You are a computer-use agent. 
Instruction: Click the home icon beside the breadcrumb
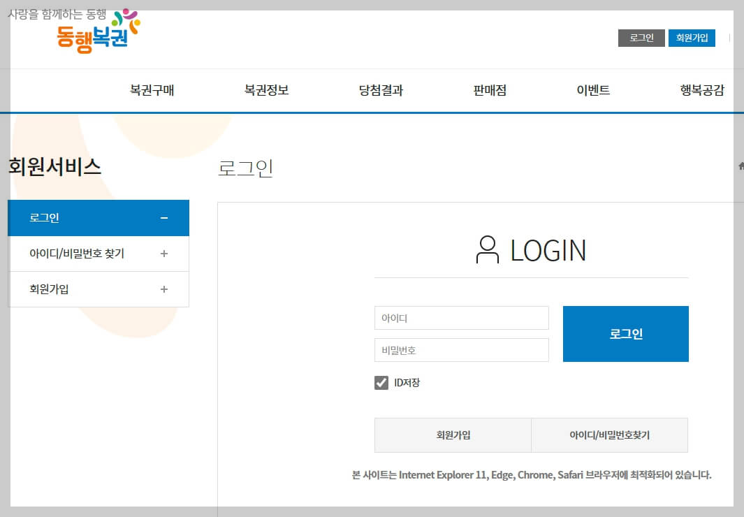(x=741, y=167)
